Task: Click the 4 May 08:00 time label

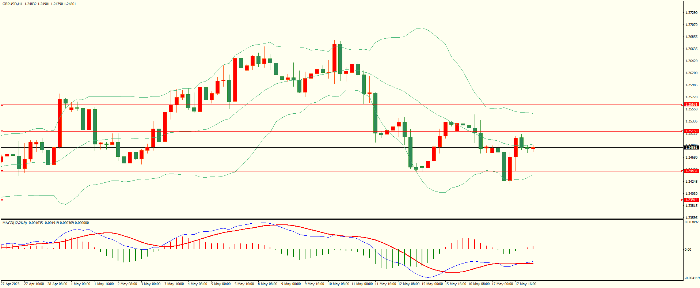Action: pyautogui.click(x=198, y=284)
